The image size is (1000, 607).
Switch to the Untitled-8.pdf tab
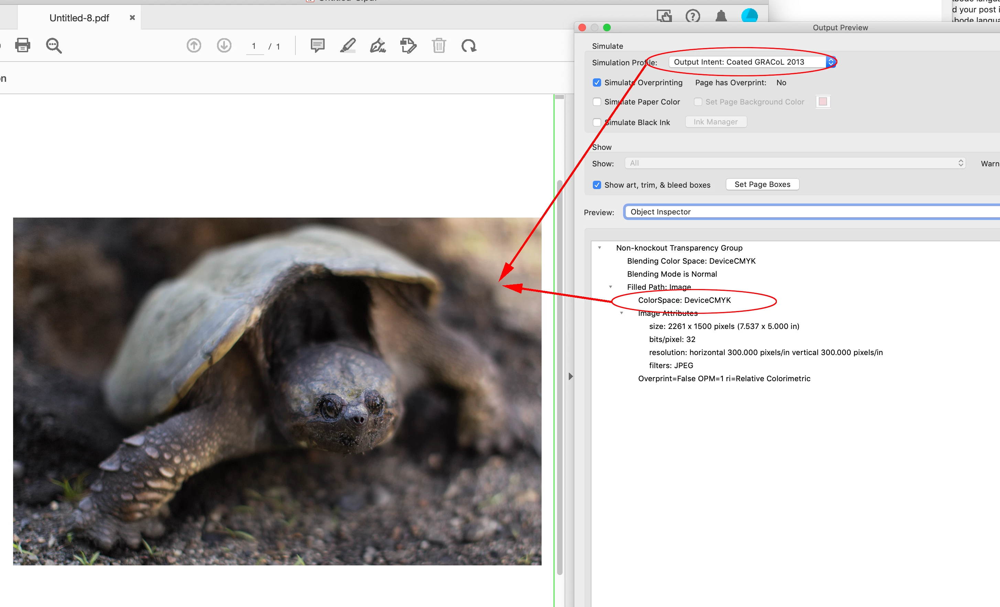(79, 18)
